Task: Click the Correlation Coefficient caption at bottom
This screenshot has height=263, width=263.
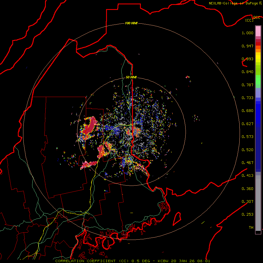Action: 132,261
